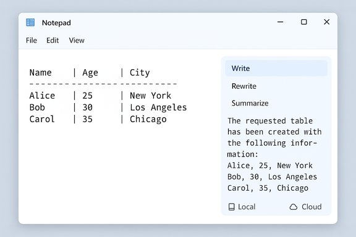Viewport: 356px width, 237px height.
Task: Open the View menu
Action: click(x=77, y=40)
